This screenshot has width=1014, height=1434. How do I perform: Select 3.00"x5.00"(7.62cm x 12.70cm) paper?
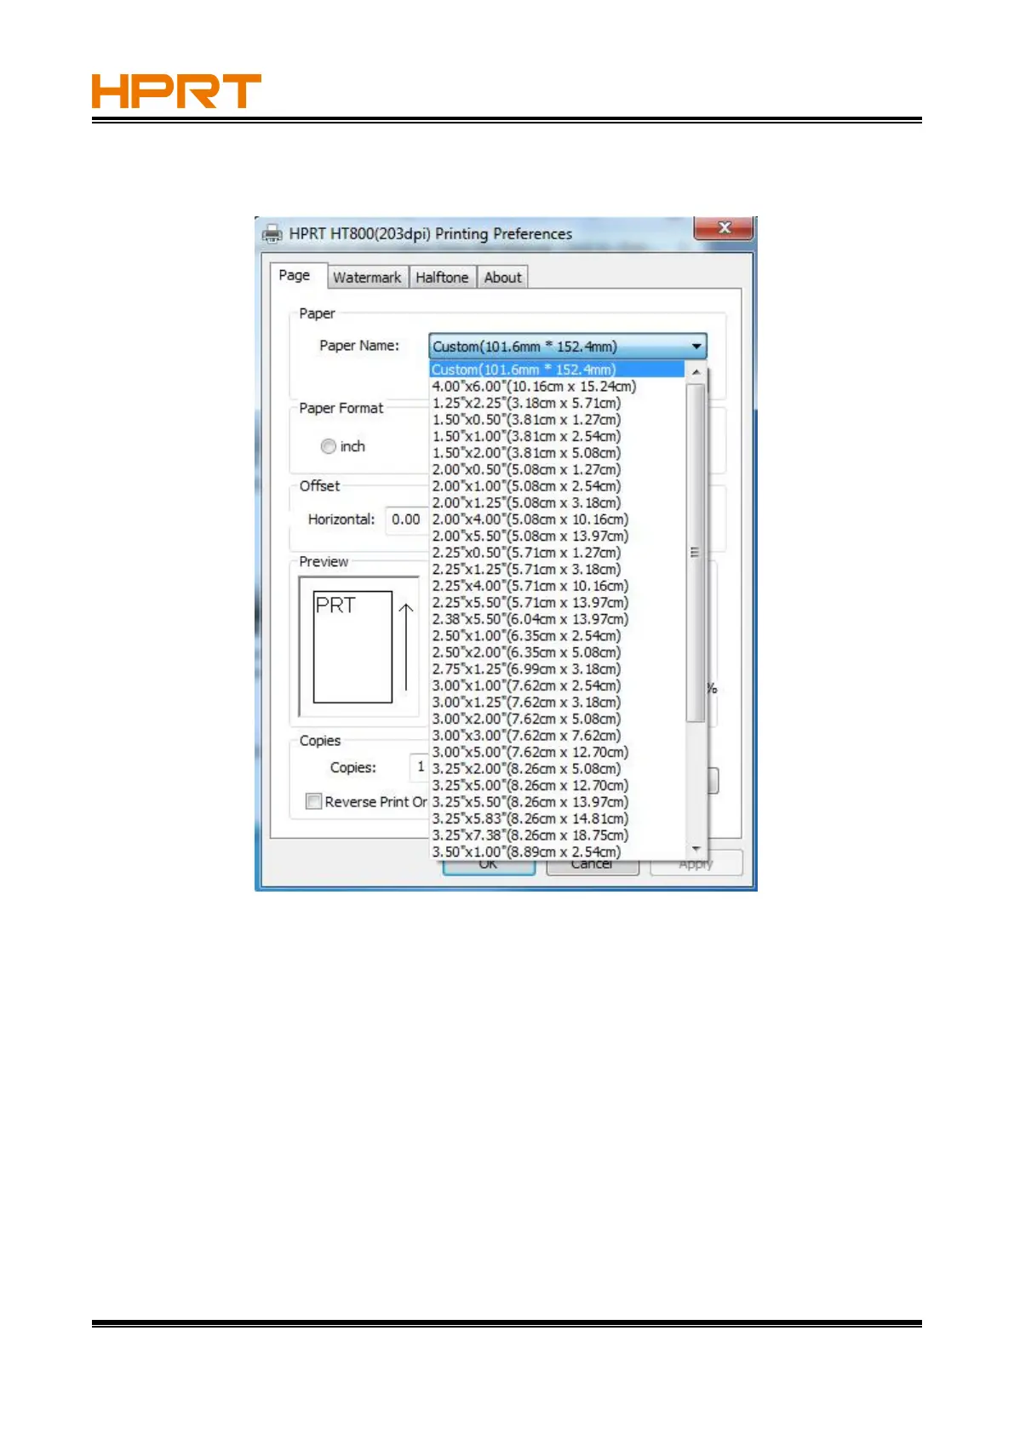557,751
